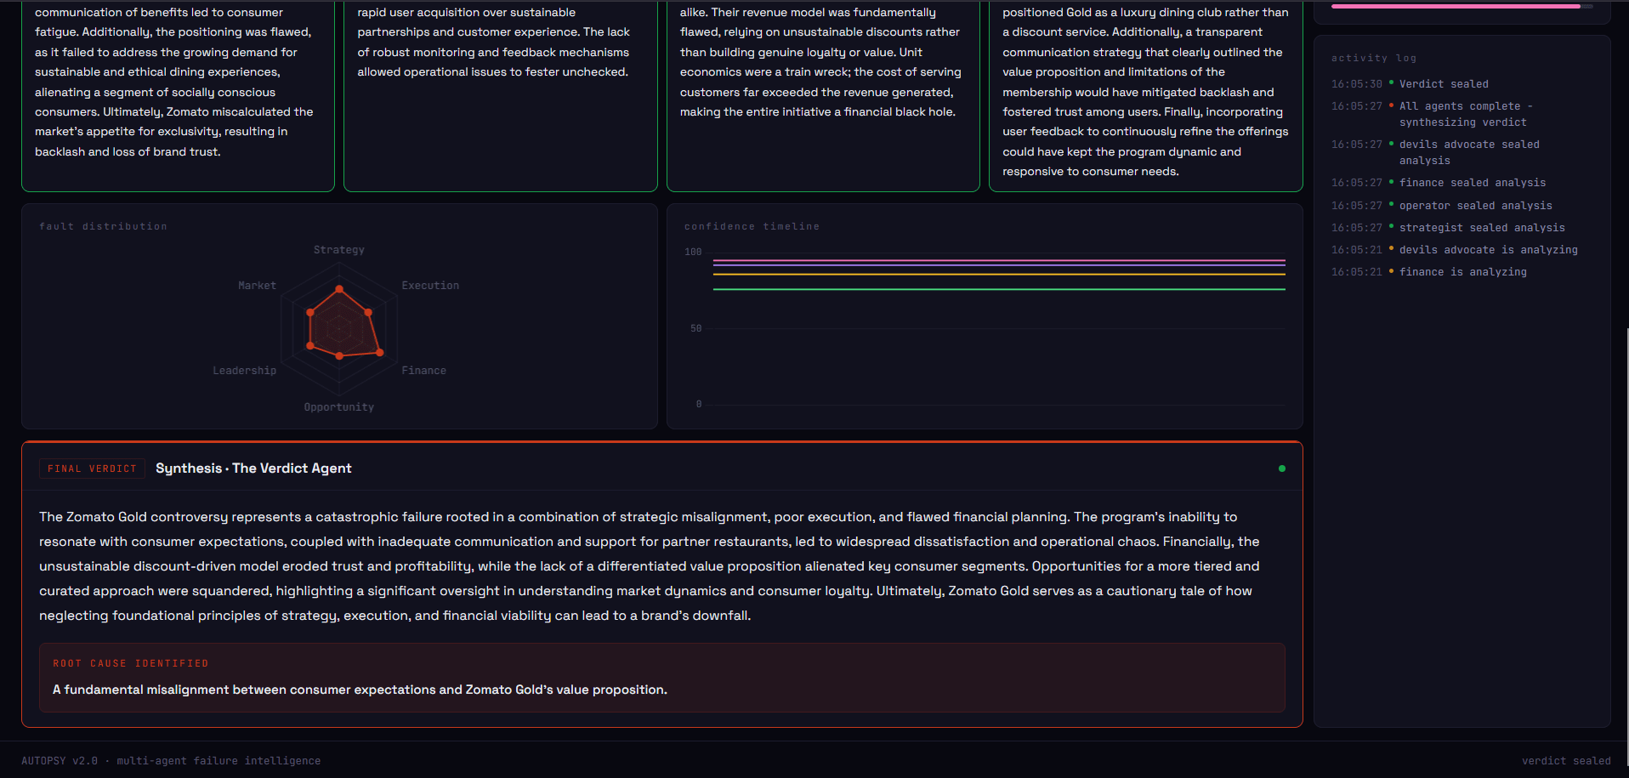Select the finance sealed analysis log entry
Image resolution: width=1629 pixels, height=778 pixels.
pos(1473,183)
